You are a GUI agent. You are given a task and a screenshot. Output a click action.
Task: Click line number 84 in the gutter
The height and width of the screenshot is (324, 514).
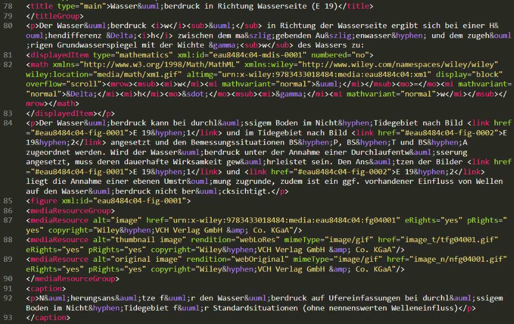click(x=9, y=123)
